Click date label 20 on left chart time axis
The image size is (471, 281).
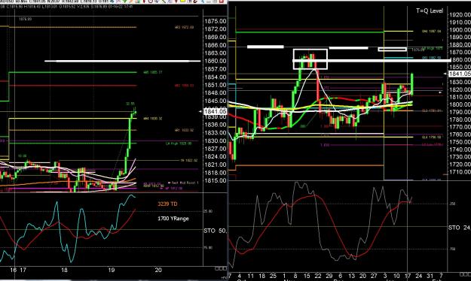click(158, 270)
